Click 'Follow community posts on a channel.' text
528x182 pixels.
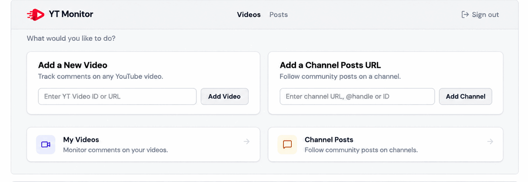pos(340,76)
